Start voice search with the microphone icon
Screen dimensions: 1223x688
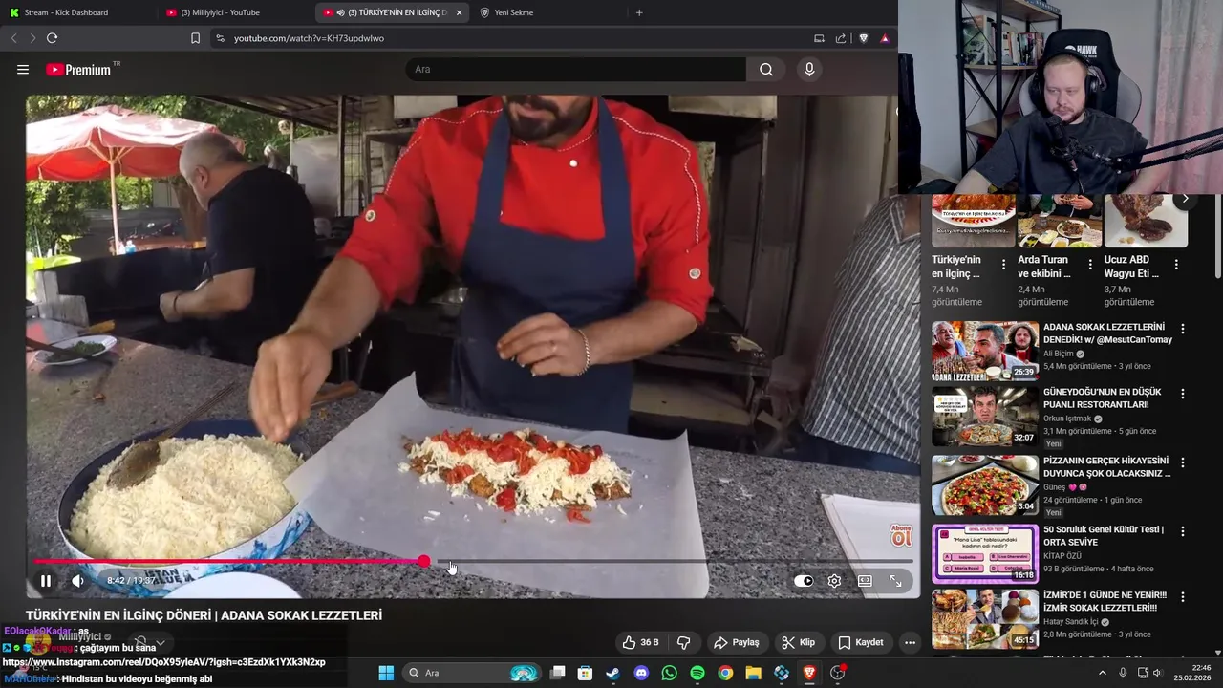[809, 70]
